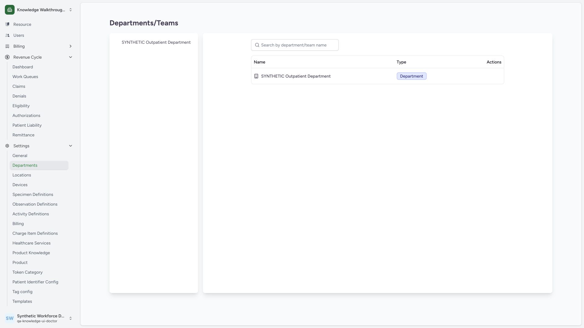Open the facility switcher chevrons

pyautogui.click(x=71, y=10)
